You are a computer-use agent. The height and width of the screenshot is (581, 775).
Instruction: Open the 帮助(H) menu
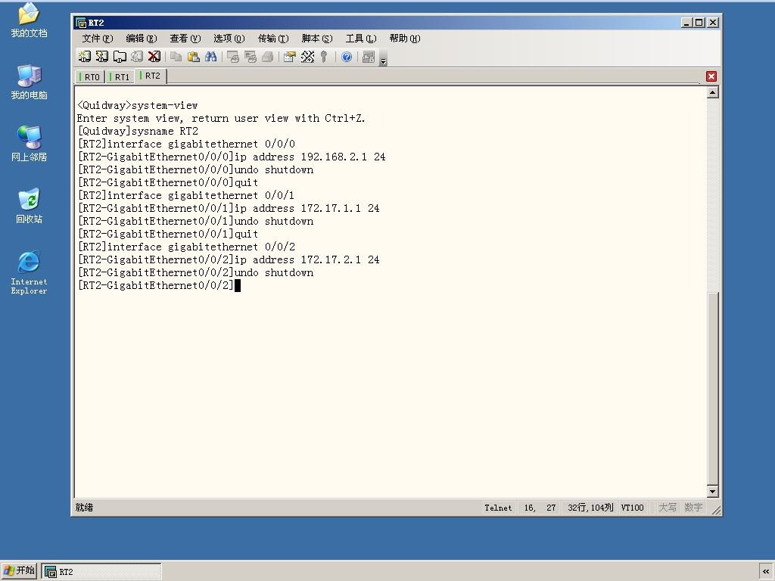[x=405, y=39]
